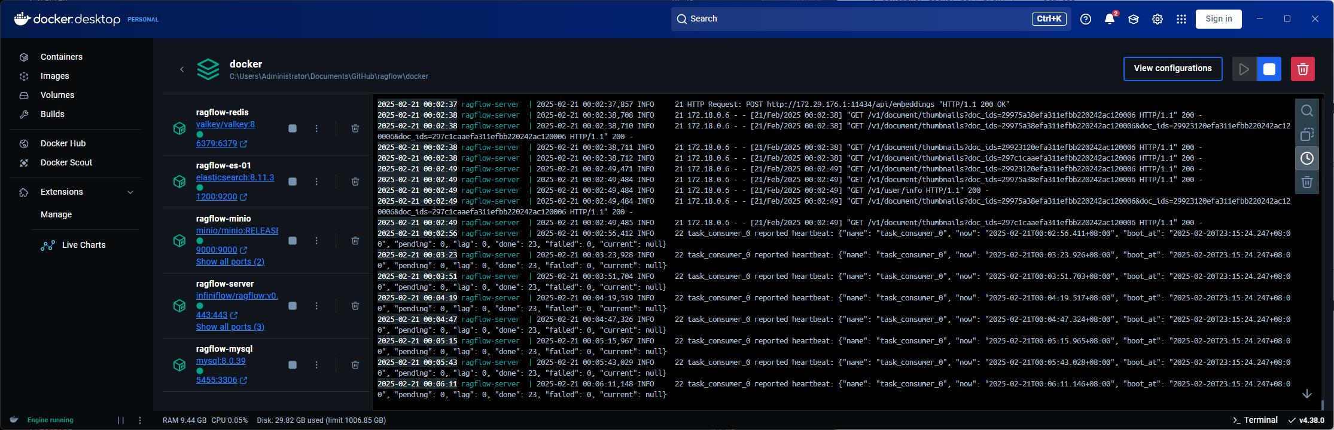Open port link 6379:6379
1334x430 pixels.
[x=217, y=143]
